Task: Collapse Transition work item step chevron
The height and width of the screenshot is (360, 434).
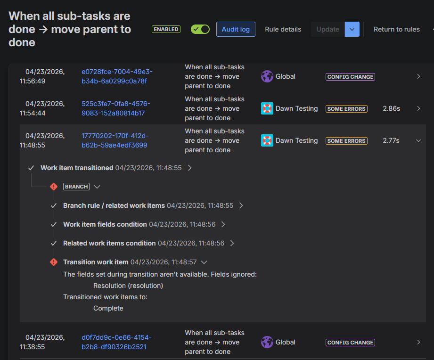Action: (x=204, y=262)
